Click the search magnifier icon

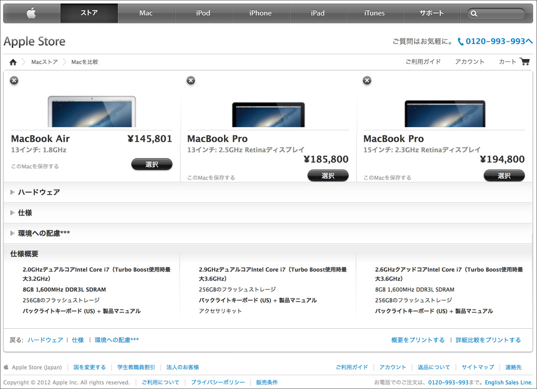coord(474,14)
